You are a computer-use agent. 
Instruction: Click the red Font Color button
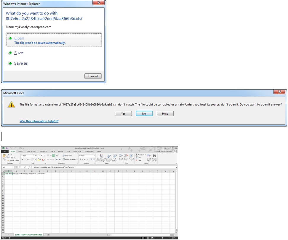tap(43, 159)
